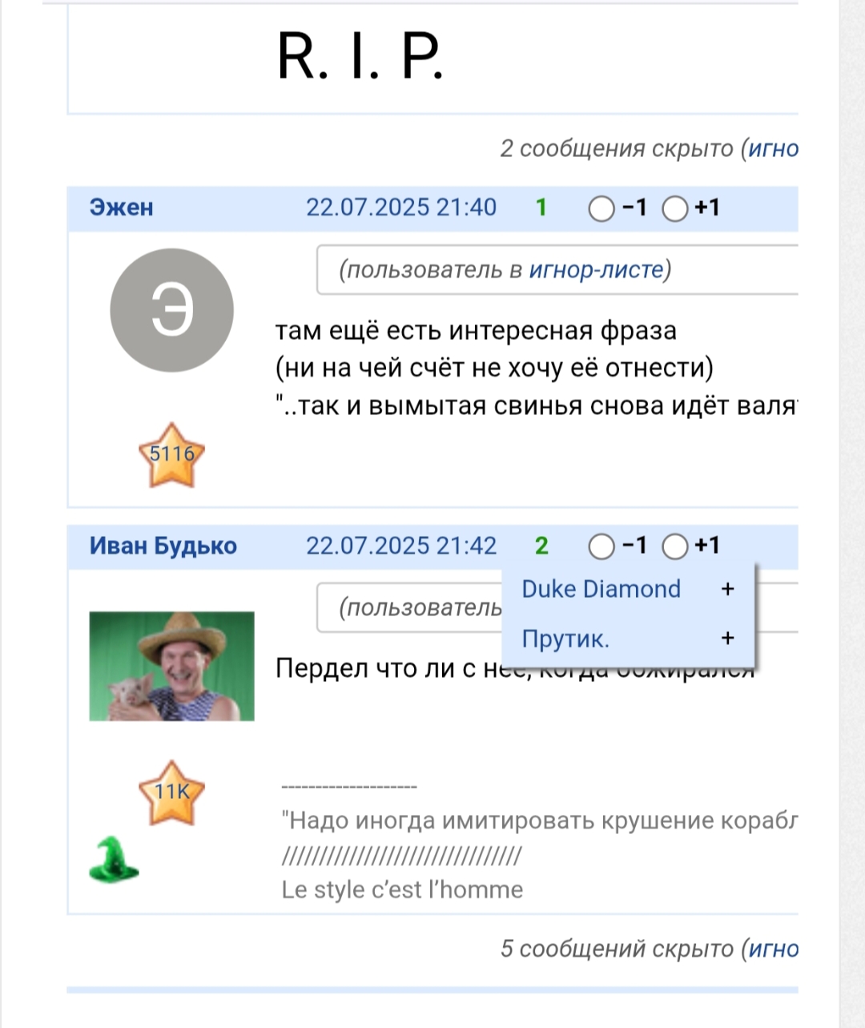Image resolution: width=865 pixels, height=1028 pixels.
Task: Open Эжен's user profile link
Action: pos(121,208)
